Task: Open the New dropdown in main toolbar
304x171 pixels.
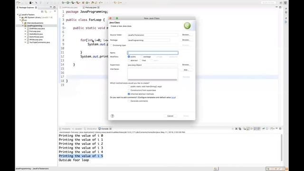Action: pyautogui.click(x=20, y=3)
